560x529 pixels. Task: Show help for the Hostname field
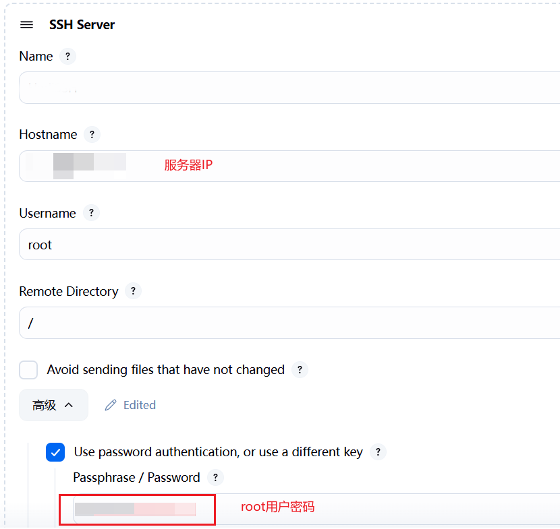92,135
